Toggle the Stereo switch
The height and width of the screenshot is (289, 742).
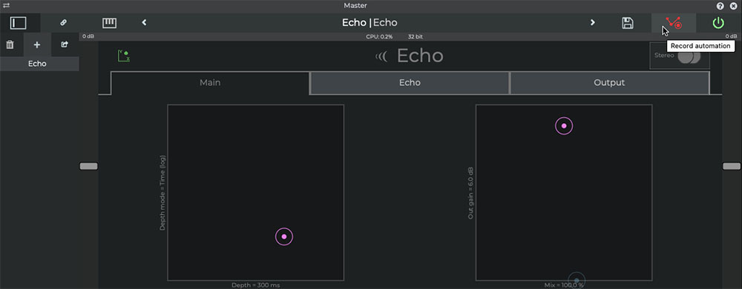click(x=689, y=56)
